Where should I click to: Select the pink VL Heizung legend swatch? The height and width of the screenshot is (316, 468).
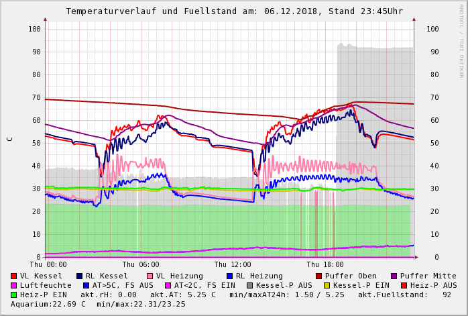pos(150,276)
